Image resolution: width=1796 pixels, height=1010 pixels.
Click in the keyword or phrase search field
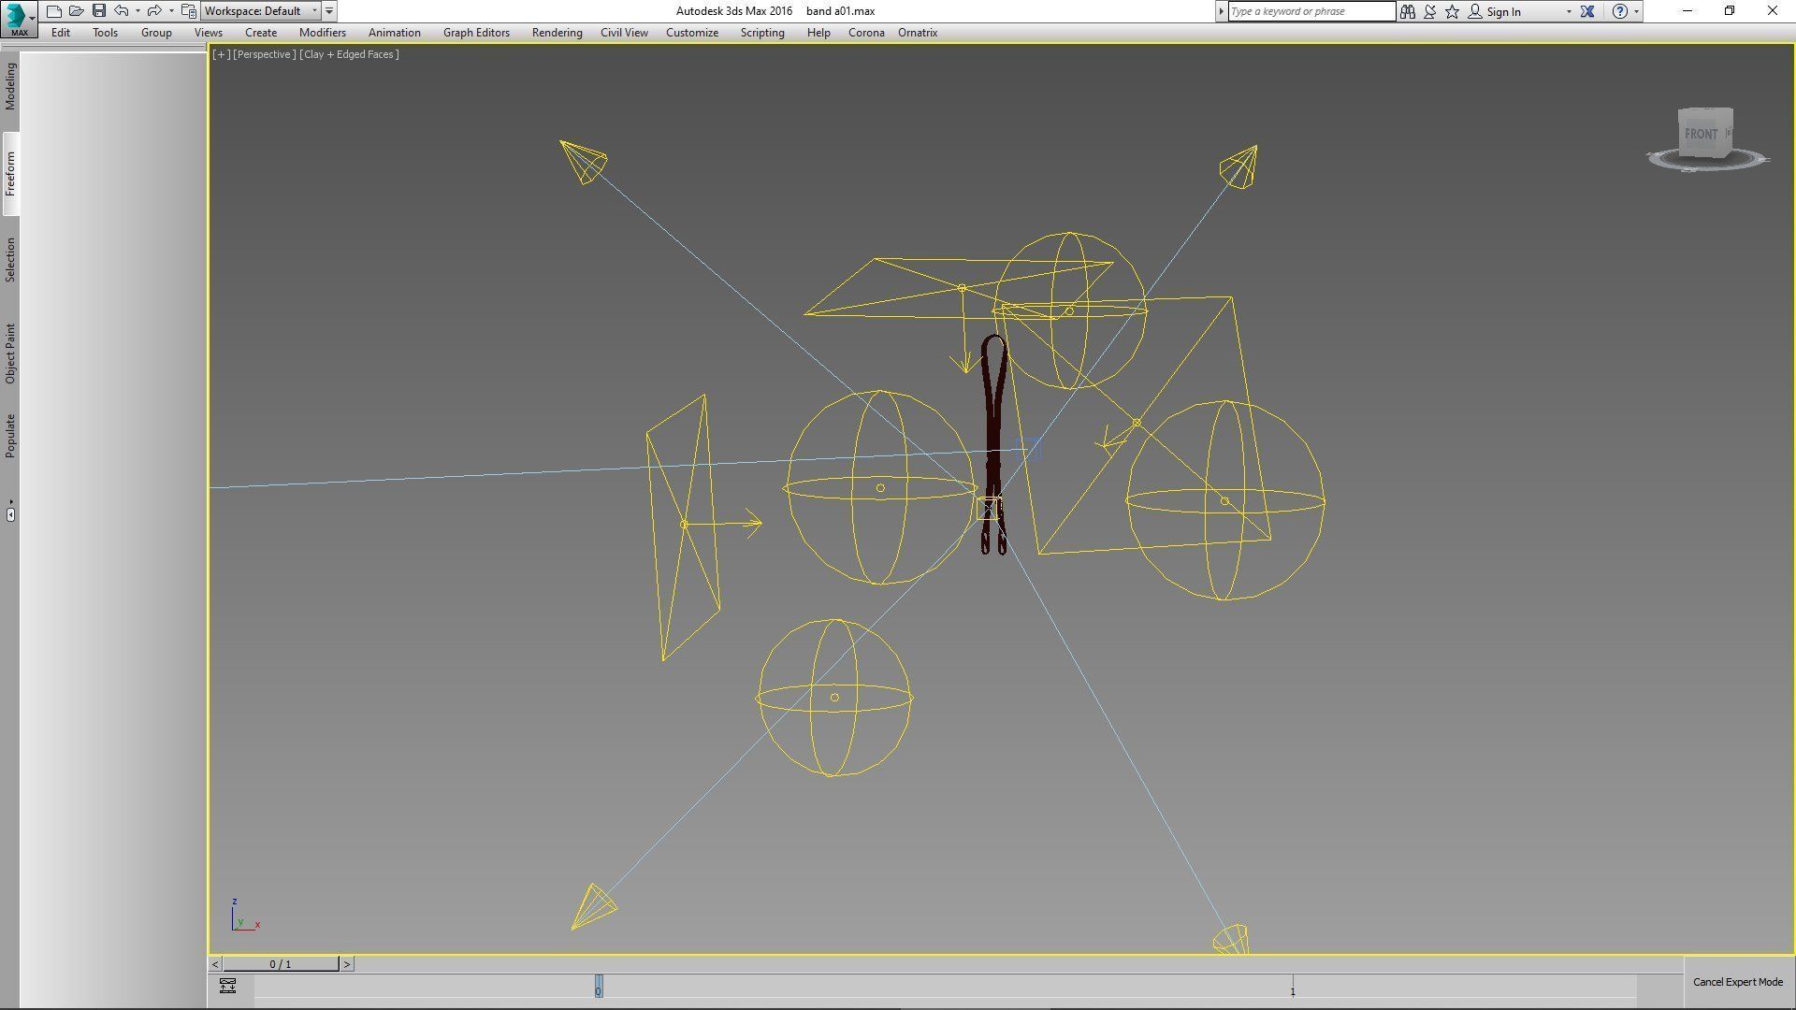tap(1311, 11)
